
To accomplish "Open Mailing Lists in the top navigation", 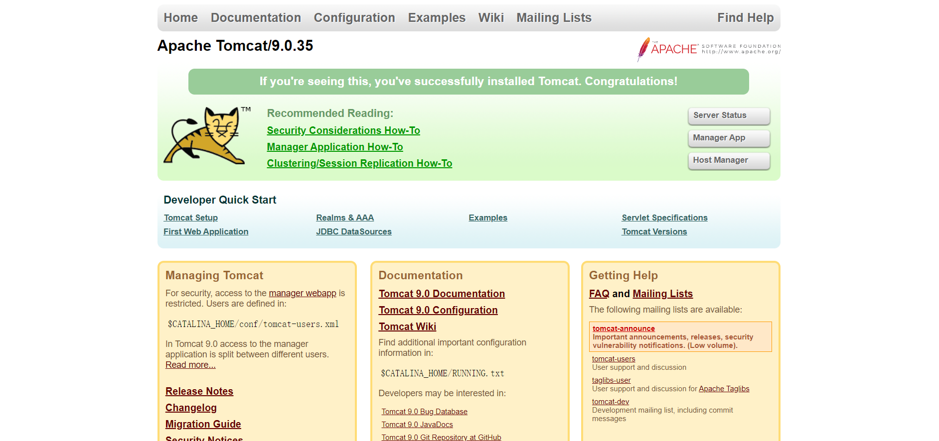I will click(554, 18).
